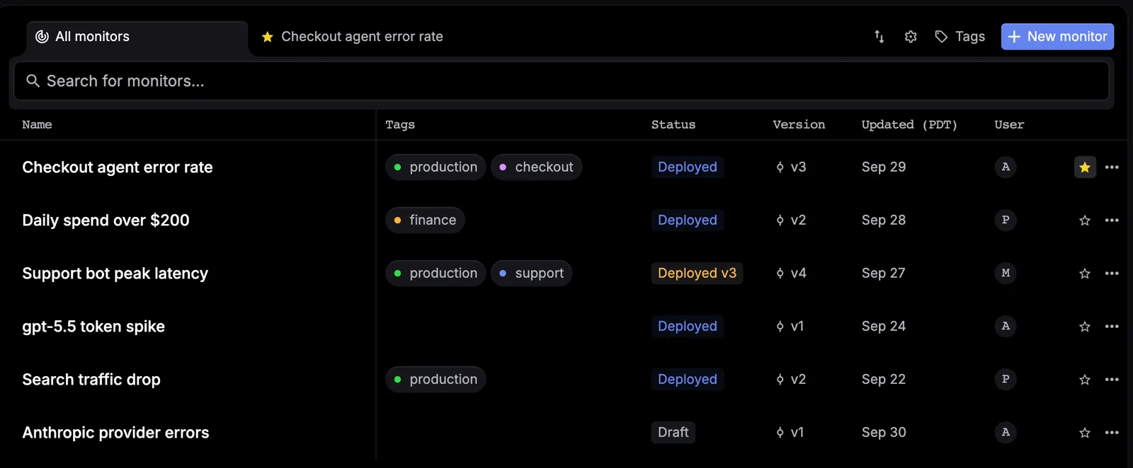Image resolution: width=1133 pixels, height=468 pixels.
Task: Star the Search traffic drop monitor
Action: 1085,380
